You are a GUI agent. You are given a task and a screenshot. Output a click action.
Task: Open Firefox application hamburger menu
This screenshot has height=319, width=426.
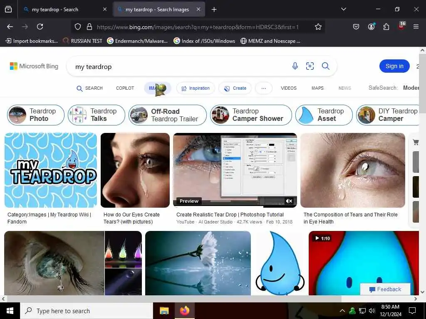click(416, 27)
